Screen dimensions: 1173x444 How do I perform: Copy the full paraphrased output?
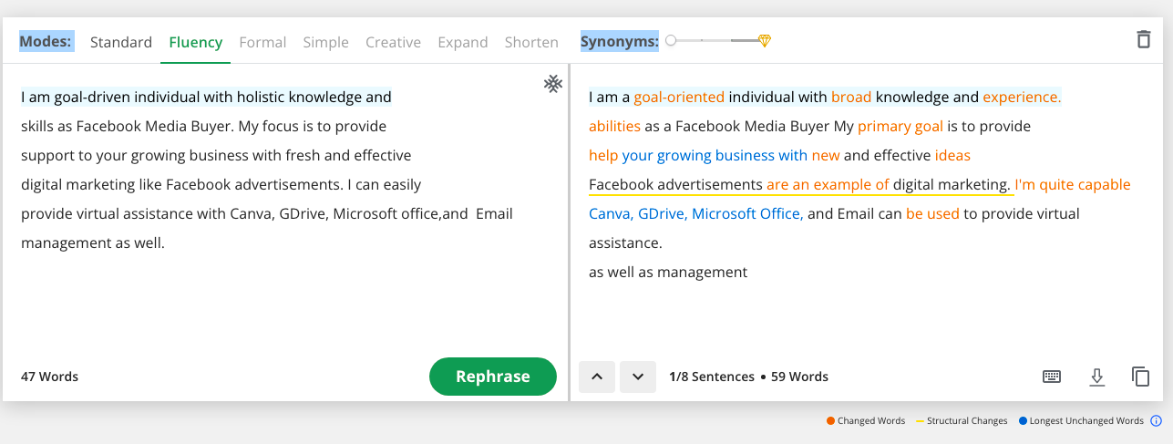point(1140,377)
